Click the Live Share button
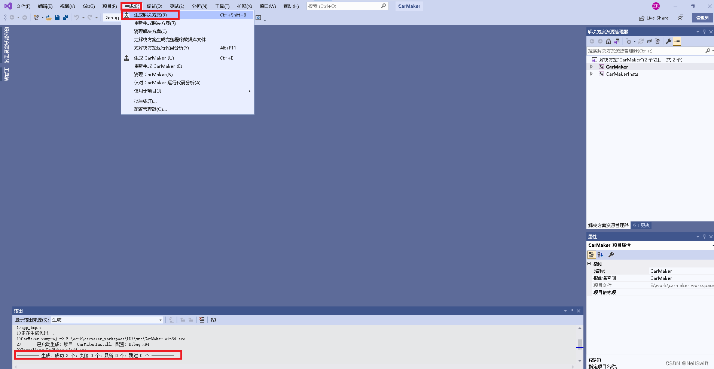Image resolution: width=714 pixels, height=369 pixels. pos(654,18)
